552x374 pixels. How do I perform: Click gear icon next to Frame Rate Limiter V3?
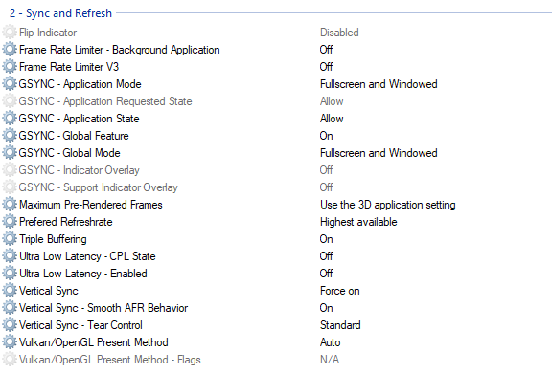tap(10, 67)
